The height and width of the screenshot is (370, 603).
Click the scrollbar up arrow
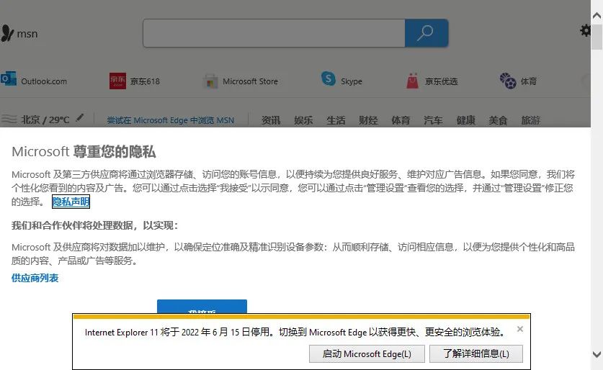pyautogui.click(x=597, y=16)
